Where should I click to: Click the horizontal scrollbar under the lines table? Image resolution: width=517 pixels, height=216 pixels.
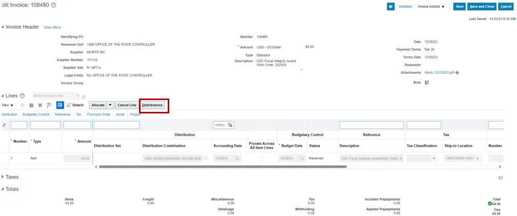point(205,167)
